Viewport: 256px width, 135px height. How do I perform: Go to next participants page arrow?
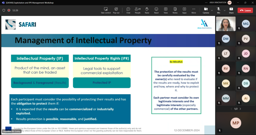coord(240,109)
